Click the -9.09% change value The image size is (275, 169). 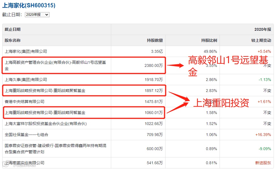[x=265, y=149]
